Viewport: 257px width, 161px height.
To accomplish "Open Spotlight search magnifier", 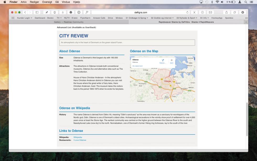I will coord(246,2).
